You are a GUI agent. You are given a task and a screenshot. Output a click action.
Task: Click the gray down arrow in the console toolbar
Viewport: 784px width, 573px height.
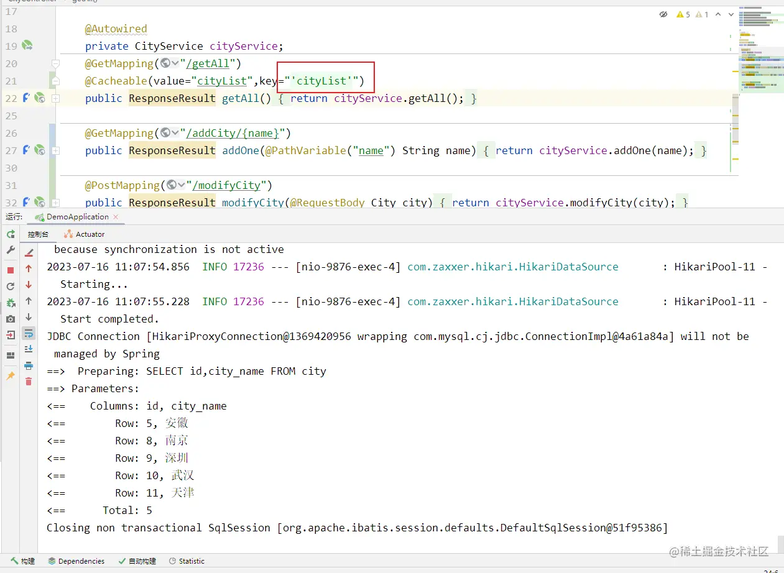click(x=29, y=317)
